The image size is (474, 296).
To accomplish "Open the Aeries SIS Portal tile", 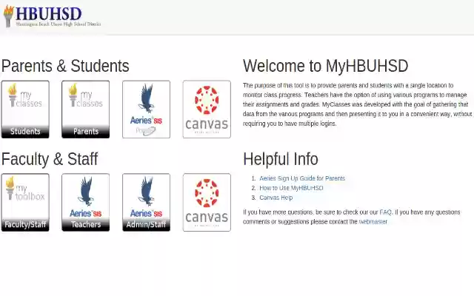I will coord(147,110).
